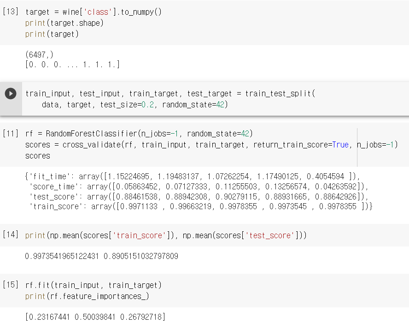This screenshot has height=323, width=409.
Task: Click the [0. 0. 0. ... 1. 1. 1.] output
Action: (x=72, y=65)
